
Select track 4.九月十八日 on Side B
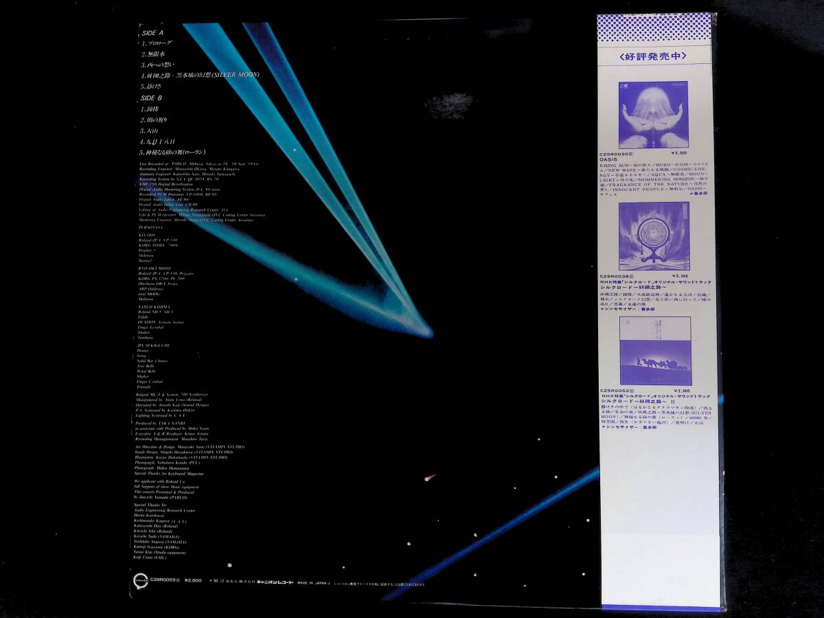pyautogui.click(x=158, y=141)
